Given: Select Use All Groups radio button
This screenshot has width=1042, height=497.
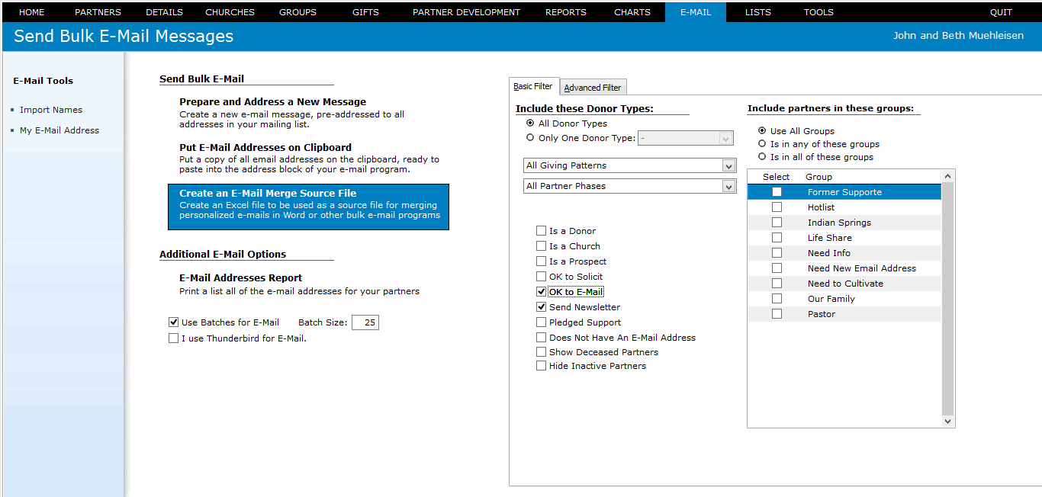Looking at the screenshot, I should pos(762,130).
